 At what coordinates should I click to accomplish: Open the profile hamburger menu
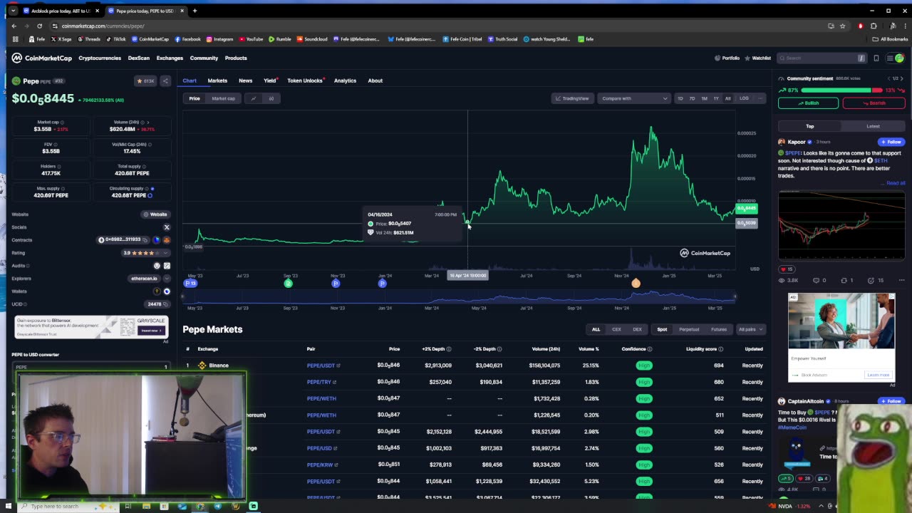coord(895,58)
